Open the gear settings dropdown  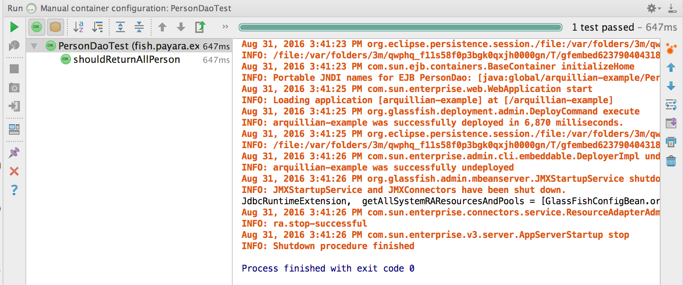653,8
